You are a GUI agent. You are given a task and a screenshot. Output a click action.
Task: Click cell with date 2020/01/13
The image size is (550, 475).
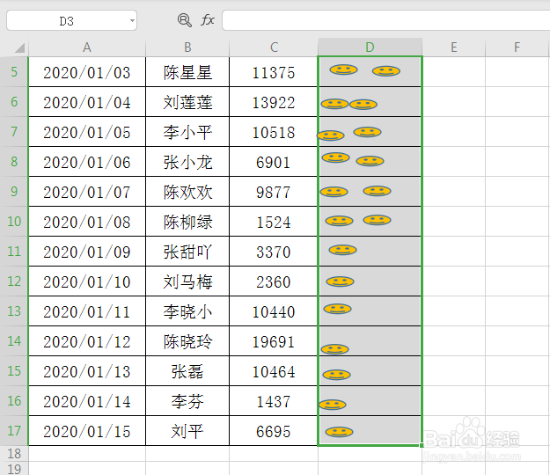click(x=86, y=371)
